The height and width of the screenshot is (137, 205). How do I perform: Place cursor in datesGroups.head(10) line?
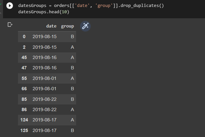point(44,12)
